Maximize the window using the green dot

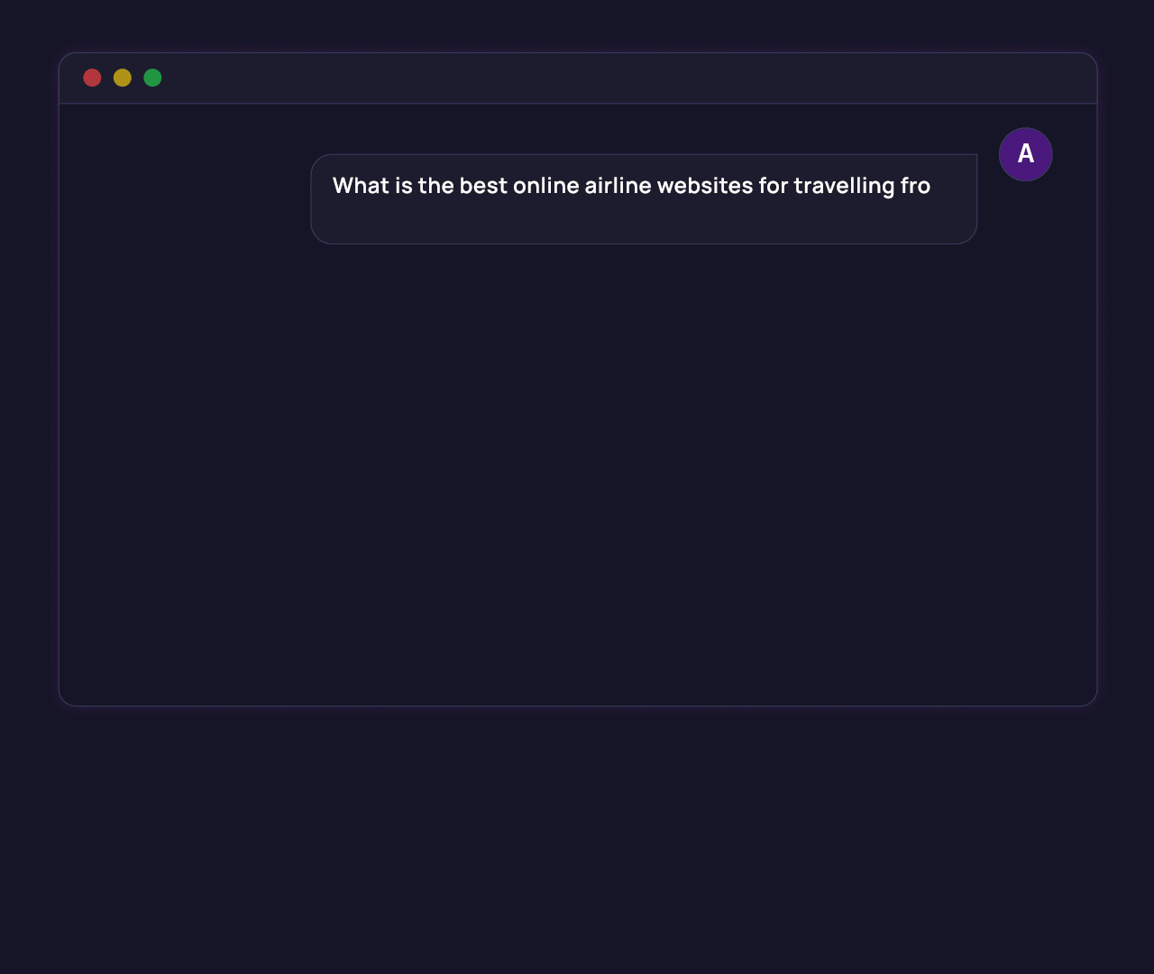[x=152, y=78]
